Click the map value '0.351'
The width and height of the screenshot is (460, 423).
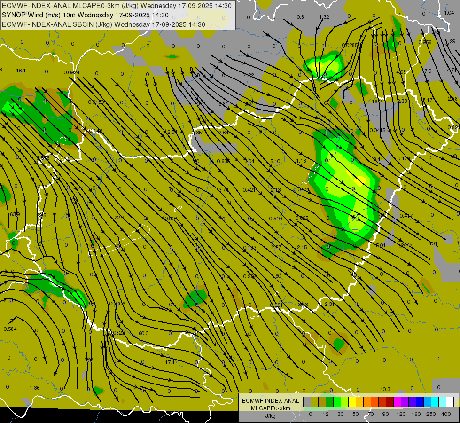(x=198, y=133)
